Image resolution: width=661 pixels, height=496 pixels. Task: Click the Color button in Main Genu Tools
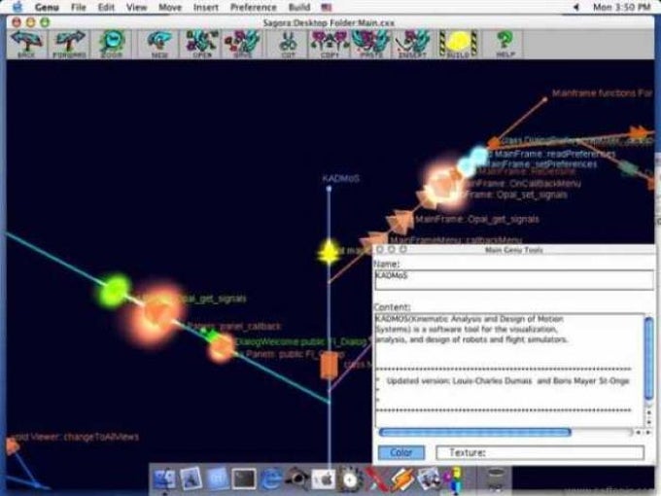pyautogui.click(x=401, y=452)
